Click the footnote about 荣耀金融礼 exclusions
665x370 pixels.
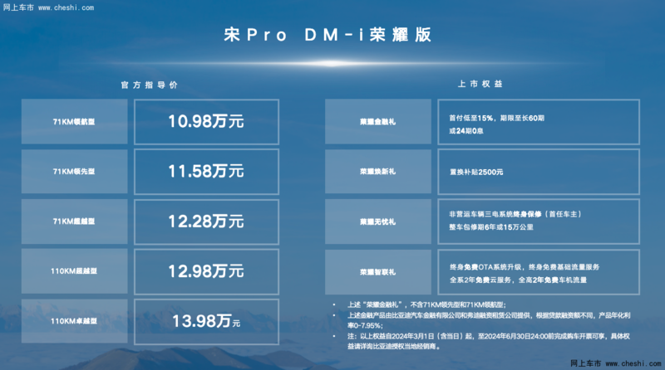point(426,304)
